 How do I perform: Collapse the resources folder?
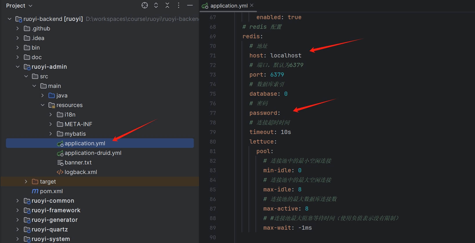point(43,105)
